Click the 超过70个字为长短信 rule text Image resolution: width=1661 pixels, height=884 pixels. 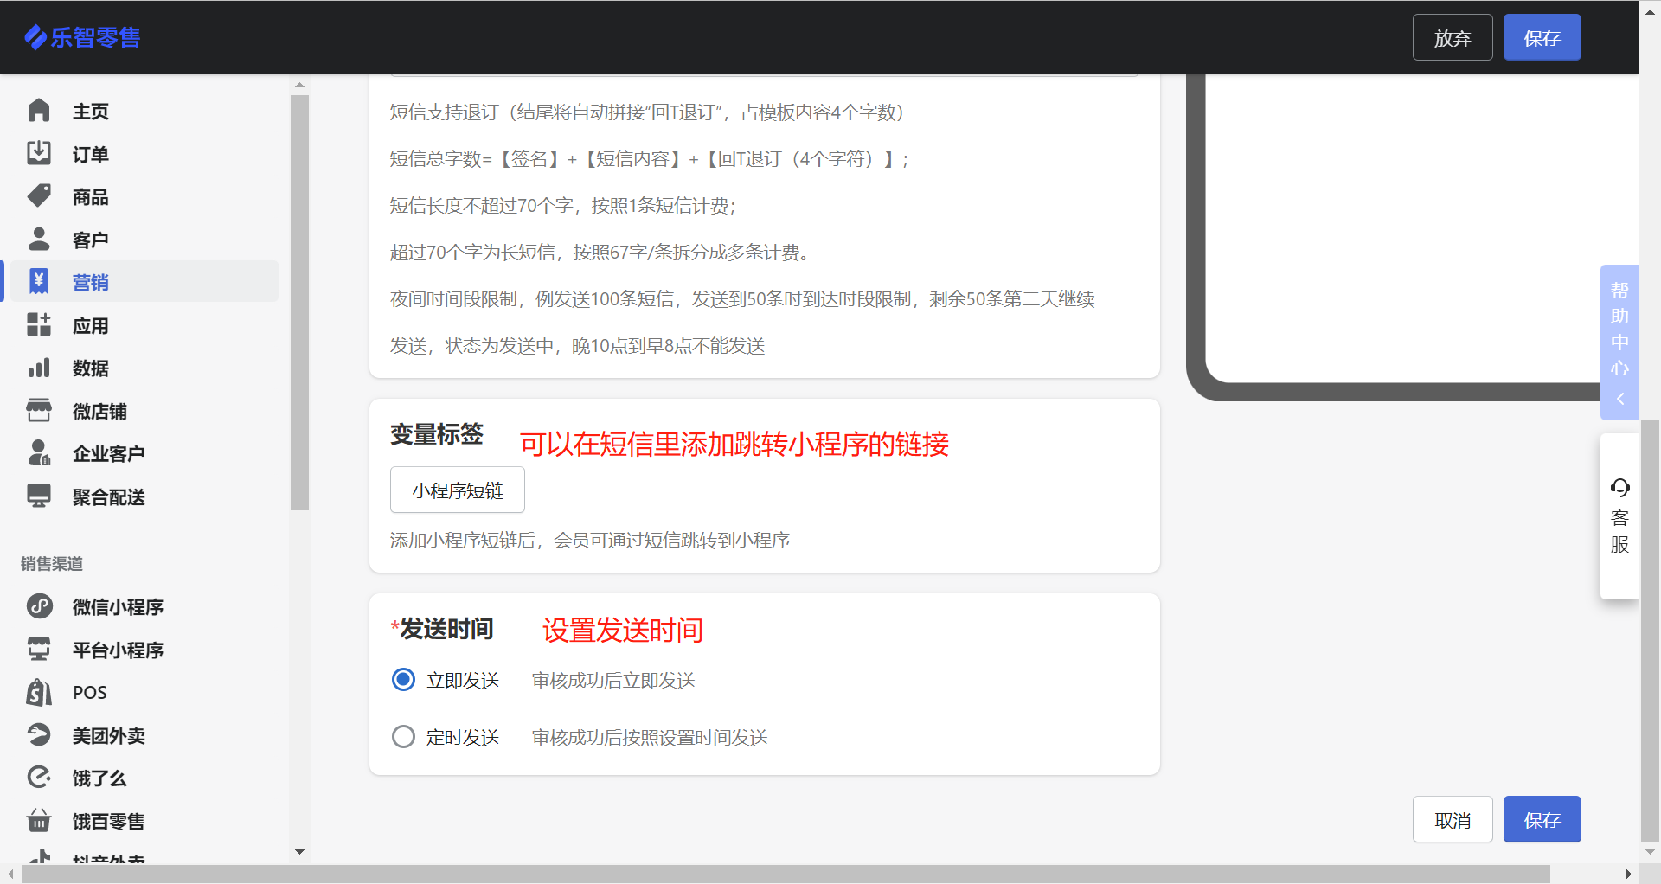tap(600, 253)
